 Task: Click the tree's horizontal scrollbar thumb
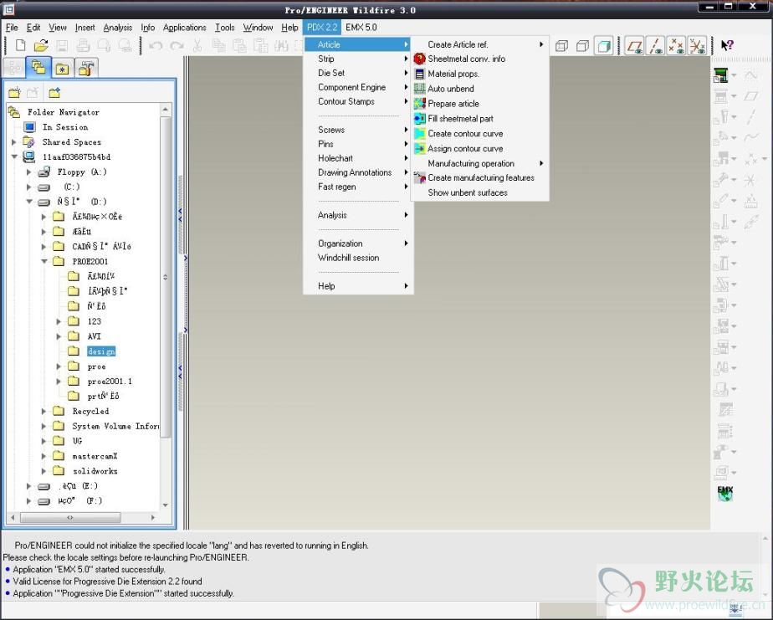pos(70,517)
